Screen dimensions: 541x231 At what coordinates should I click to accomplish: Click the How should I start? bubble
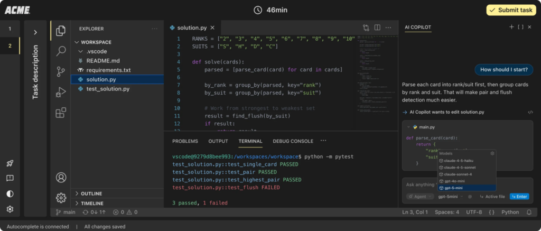tap(503, 69)
